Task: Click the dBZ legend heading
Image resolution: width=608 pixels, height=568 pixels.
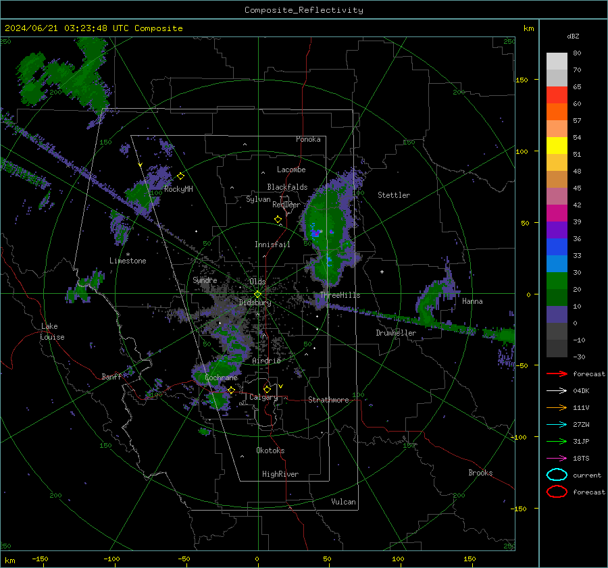Action: click(x=573, y=36)
